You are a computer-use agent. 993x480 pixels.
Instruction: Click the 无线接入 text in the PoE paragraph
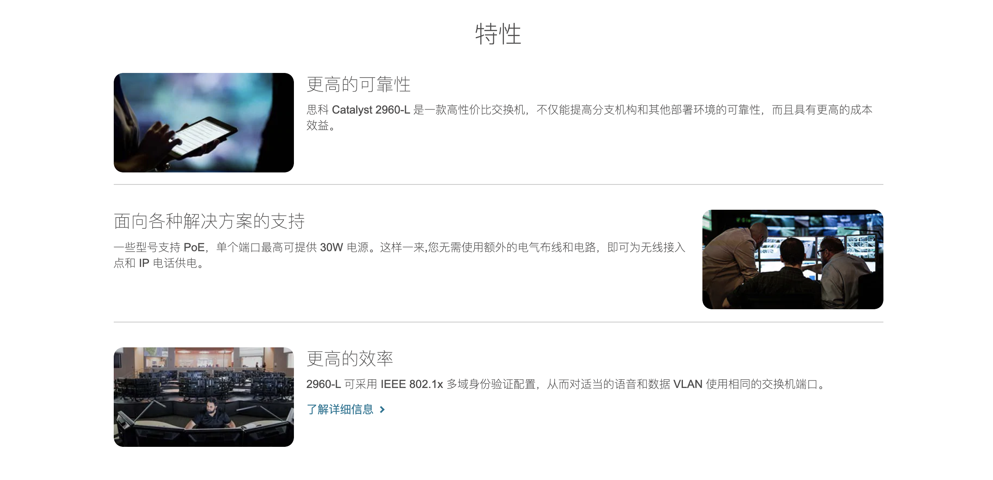pyautogui.click(x=663, y=247)
